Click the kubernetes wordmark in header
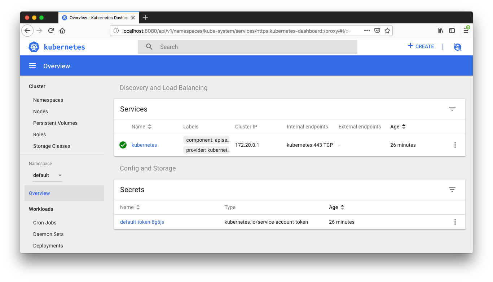Viewport: 493px width, 282px height. [65, 47]
